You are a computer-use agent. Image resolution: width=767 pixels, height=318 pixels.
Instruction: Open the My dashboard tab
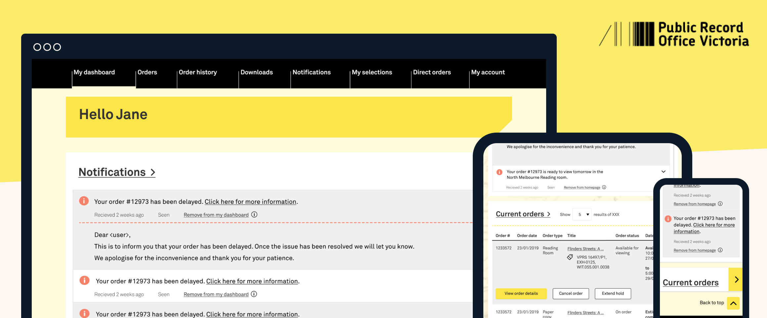(94, 72)
